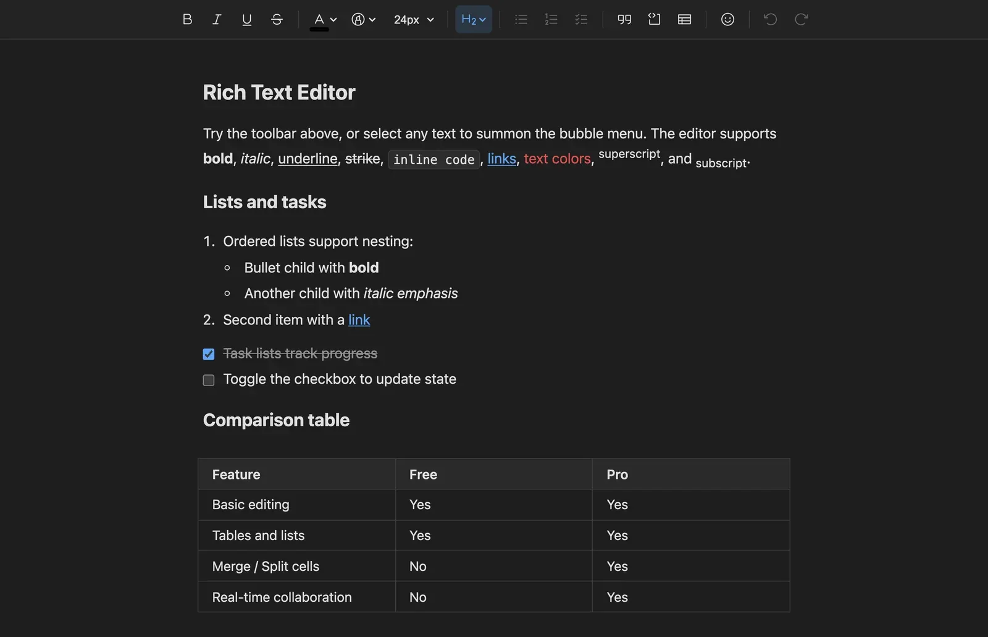
Task: Select Free 'Yes' in Tables and lists row
Action: point(494,536)
